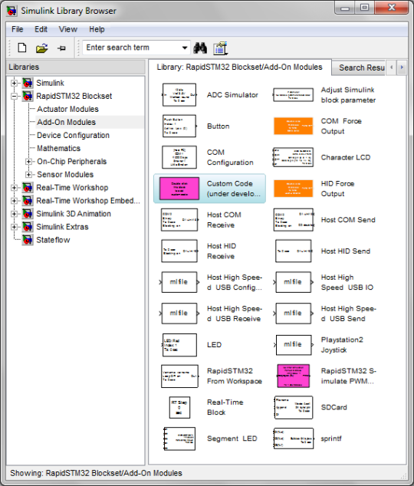This screenshot has height=486, width=414.
Task: Collapse the RapidSTM32 Blockset node
Action: pyautogui.click(x=14, y=96)
